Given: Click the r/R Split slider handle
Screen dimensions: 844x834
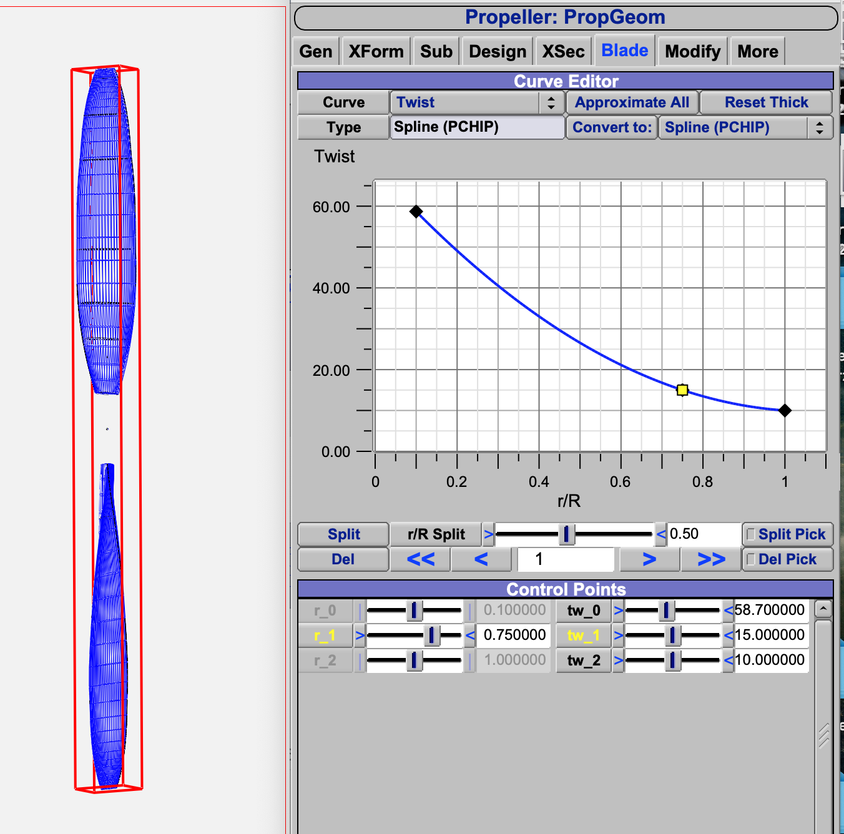Looking at the screenshot, I should coord(566,534).
